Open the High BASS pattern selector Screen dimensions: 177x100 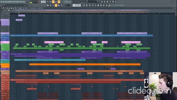point(77,5)
